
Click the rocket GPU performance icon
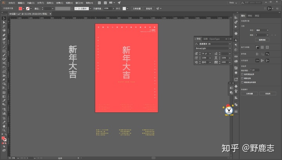(119, 3)
